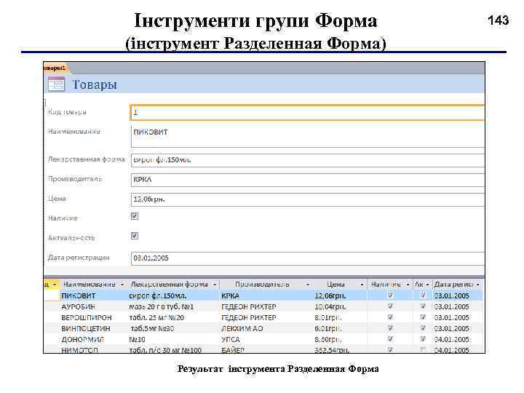Toggle Актуальность checkbox in АУРОБИН row
Viewport: 524px width, 393px height.
tap(422, 306)
